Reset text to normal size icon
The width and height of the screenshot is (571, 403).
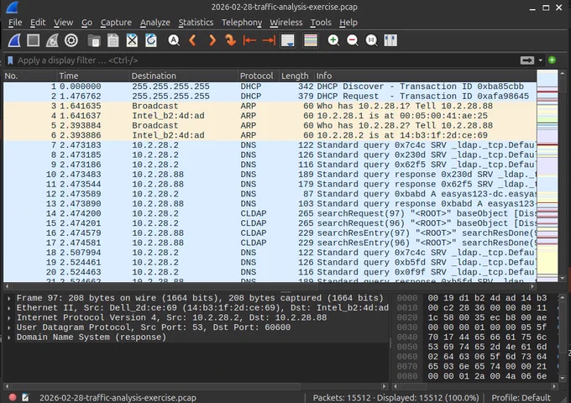371,40
